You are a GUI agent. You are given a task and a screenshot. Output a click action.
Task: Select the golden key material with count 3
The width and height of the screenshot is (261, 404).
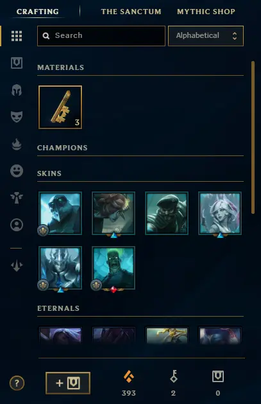tap(60, 107)
